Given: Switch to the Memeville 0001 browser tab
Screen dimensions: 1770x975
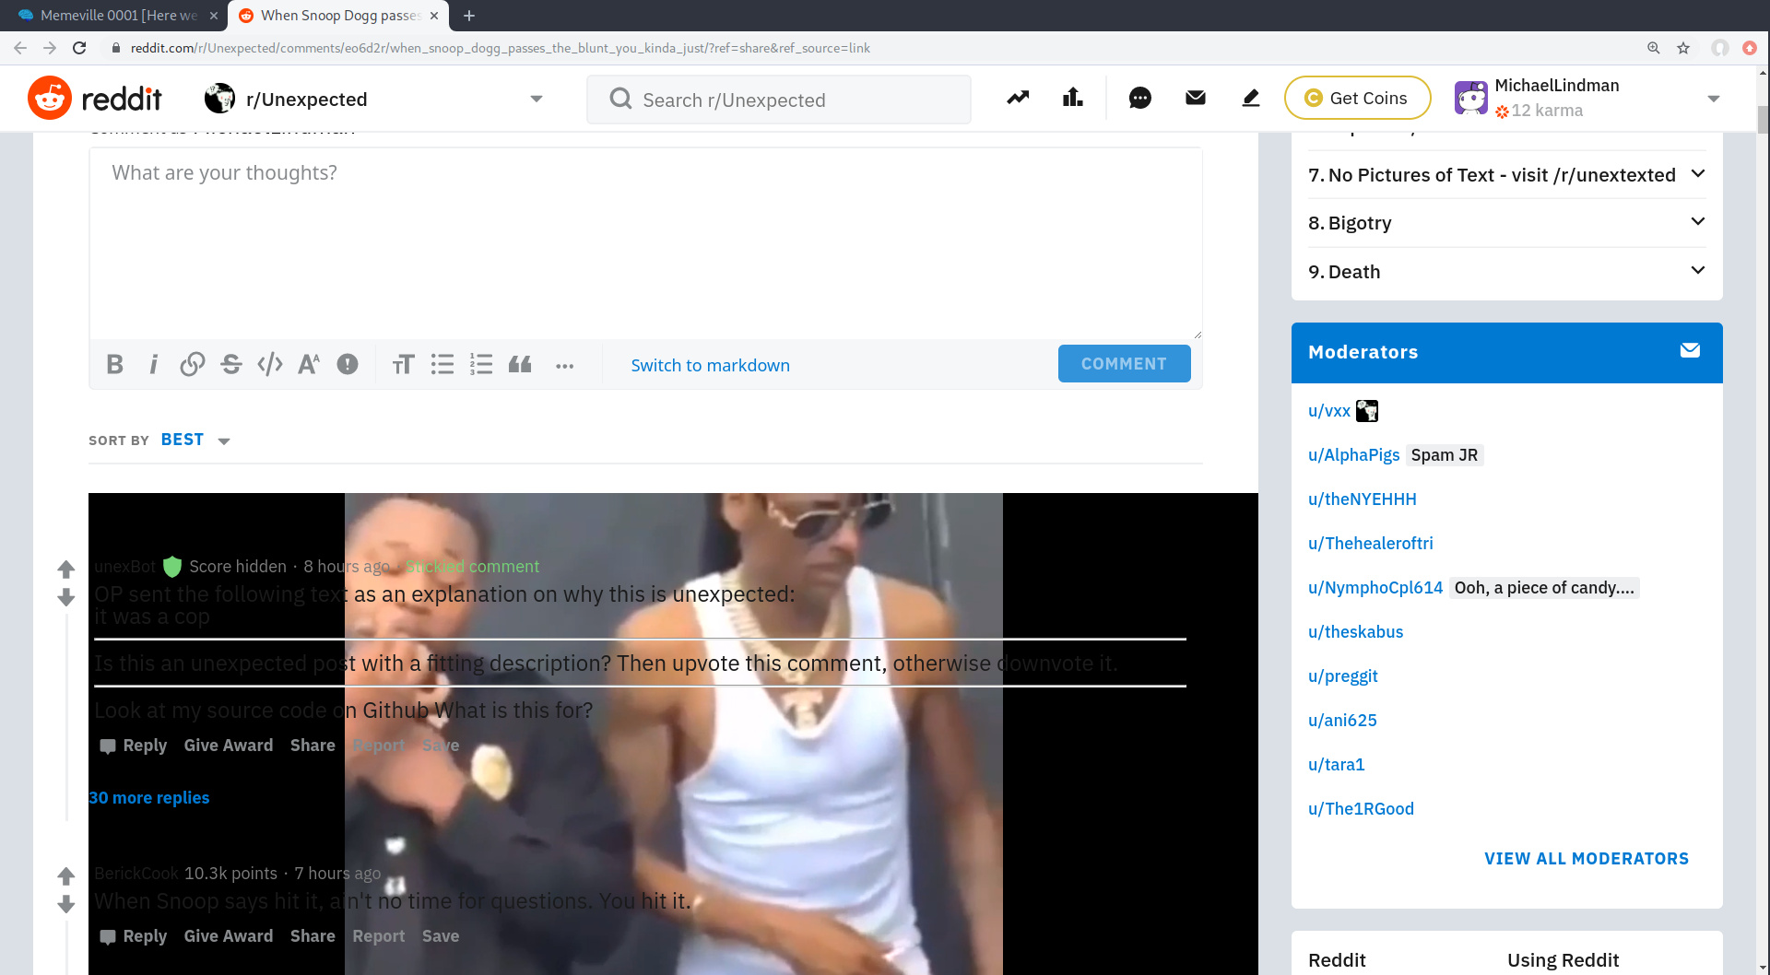Looking at the screenshot, I should point(118,16).
